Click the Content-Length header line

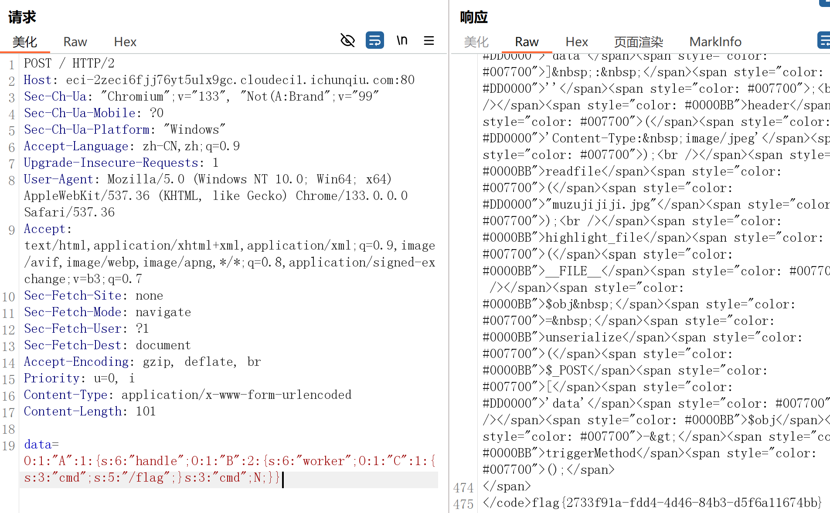point(89,412)
